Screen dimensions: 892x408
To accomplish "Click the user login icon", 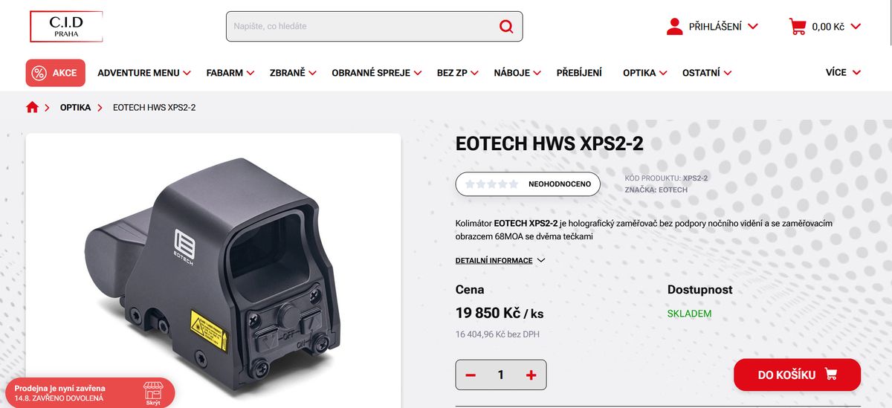I will pos(675,27).
